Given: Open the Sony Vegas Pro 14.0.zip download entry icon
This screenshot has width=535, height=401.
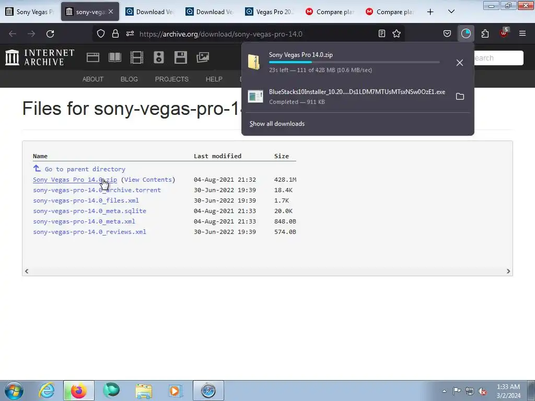Looking at the screenshot, I should (x=254, y=62).
